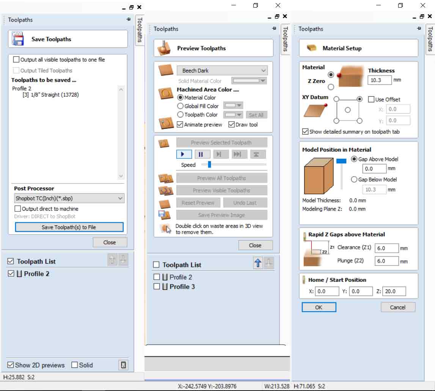Pin the Material Setup panel
The height and width of the screenshot is (391, 435).
[419, 28]
